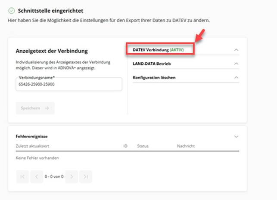Click the '0 - 0 von 0' pagination text
This screenshot has height=200, width=277.
pos(54,176)
